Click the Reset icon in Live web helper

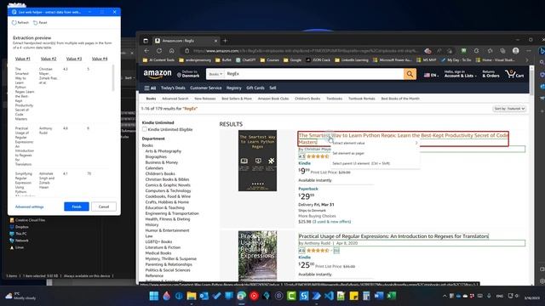(36, 23)
